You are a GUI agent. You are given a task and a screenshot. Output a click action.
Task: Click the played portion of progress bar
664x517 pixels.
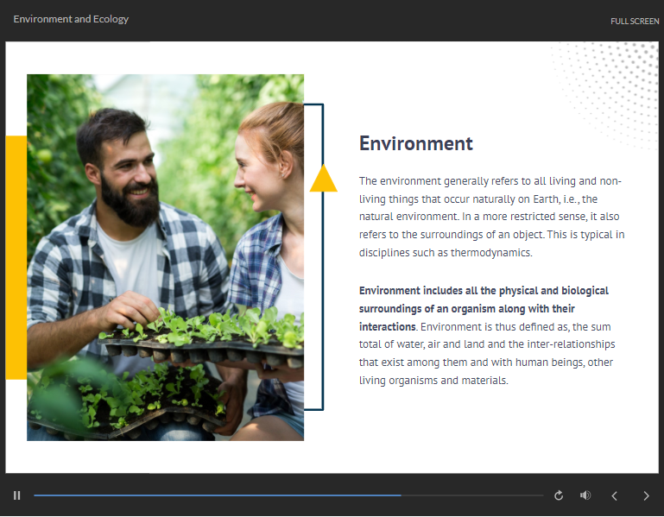[x=216, y=495]
